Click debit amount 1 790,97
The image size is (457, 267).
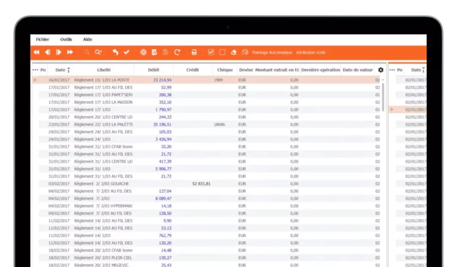point(164,109)
